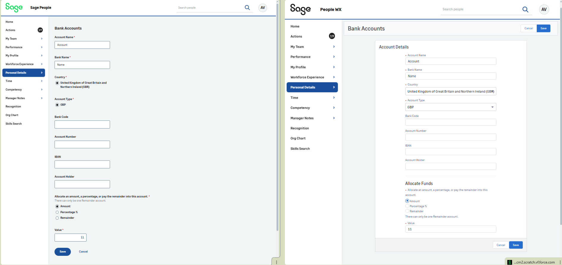Click search magnifier icon in People WX window
This screenshot has height=265, width=562.
pyautogui.click(x=525, y=9)
